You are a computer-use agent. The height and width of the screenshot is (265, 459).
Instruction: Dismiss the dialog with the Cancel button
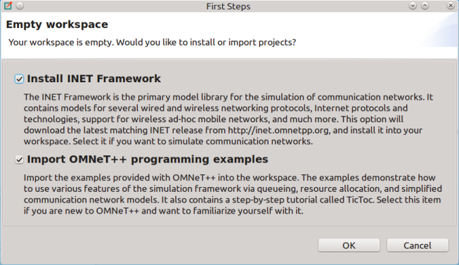(418, 245)
